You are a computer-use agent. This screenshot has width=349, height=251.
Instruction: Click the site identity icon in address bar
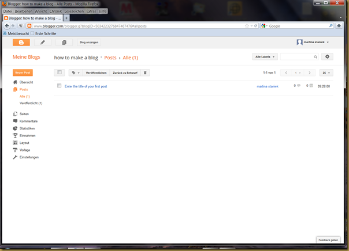click(29, 26)
